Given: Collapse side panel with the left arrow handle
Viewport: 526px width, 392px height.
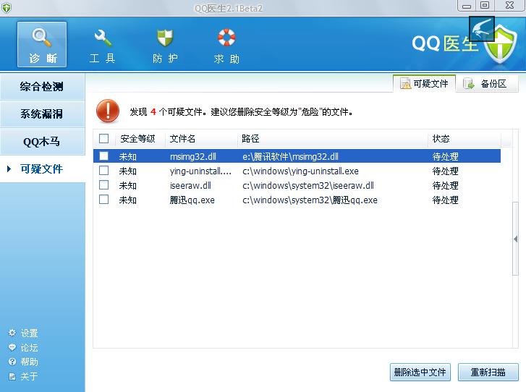Looking at the screenshot, I should pyautogui.click(x=516, y=239).
